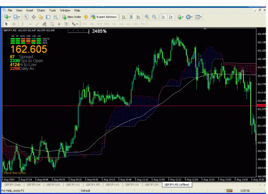Switch to the GBPJPY,Daily chart tab
Screen dimensions: 268x194
point(13,185)
